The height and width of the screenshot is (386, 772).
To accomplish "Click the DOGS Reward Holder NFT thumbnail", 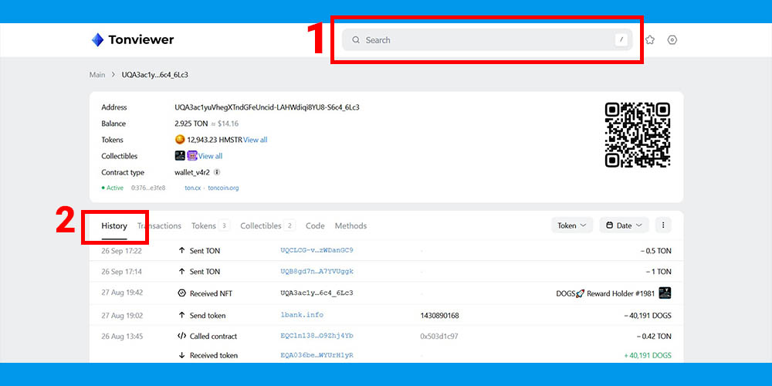I will (665, 293).
